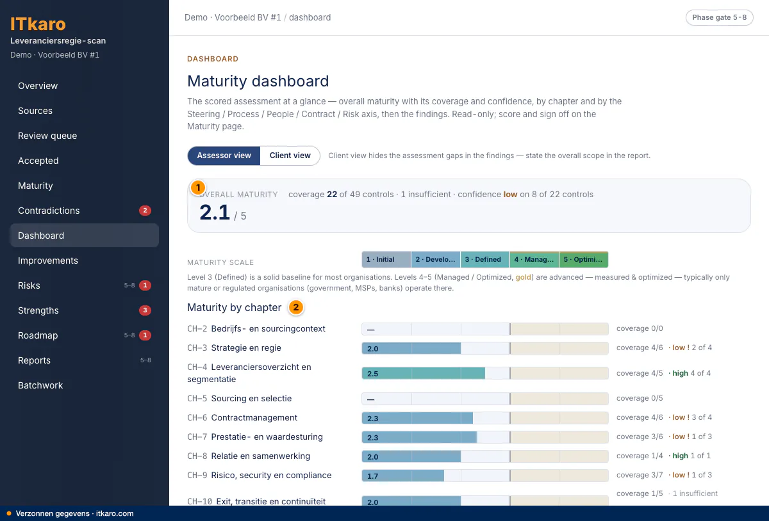Open the Reports page
The image size is (769, 521).
85,360
